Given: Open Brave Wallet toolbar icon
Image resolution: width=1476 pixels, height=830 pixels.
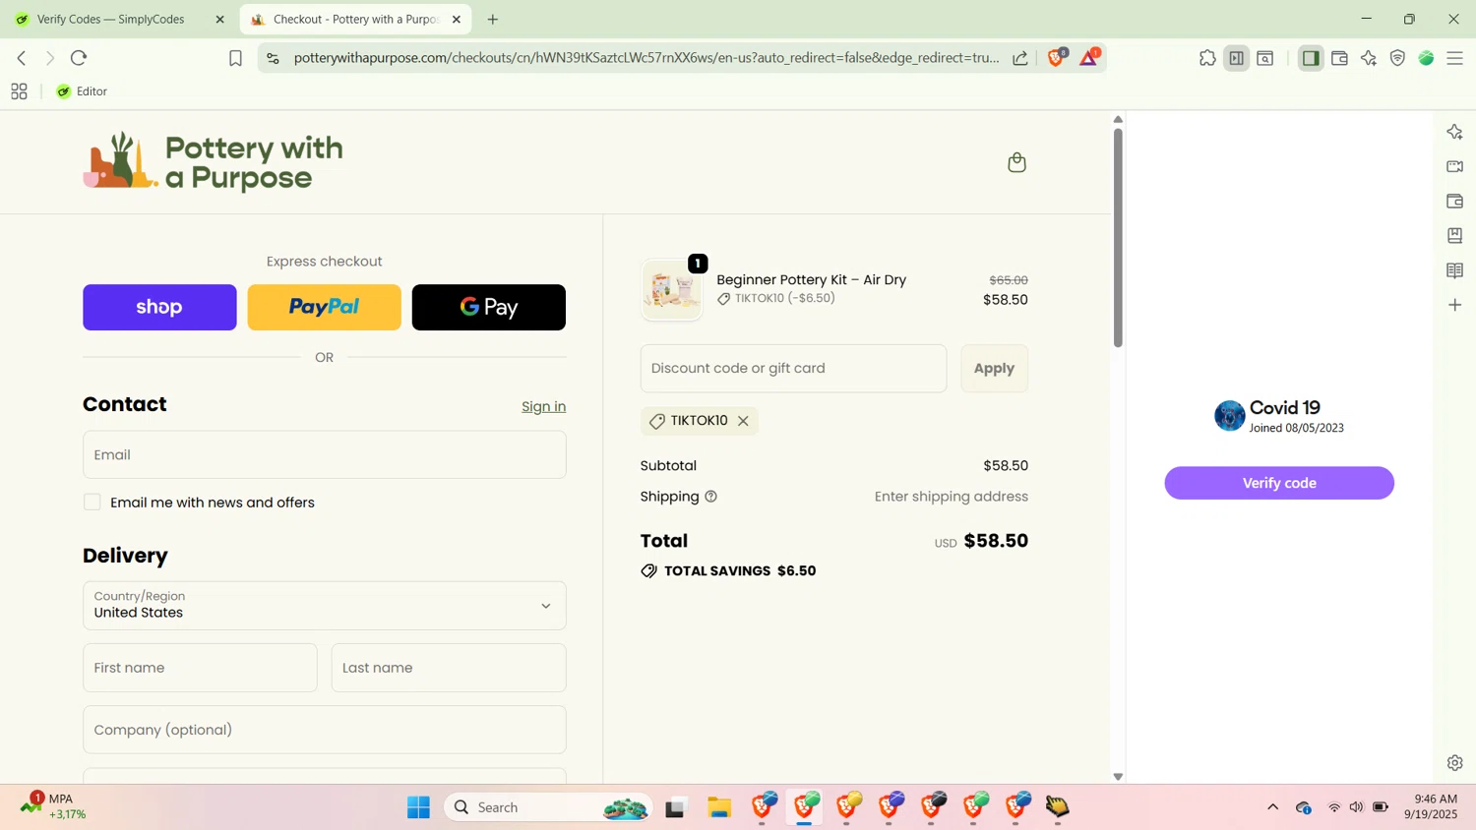Looking at the screenshot, I should [x=1340, y=58].
